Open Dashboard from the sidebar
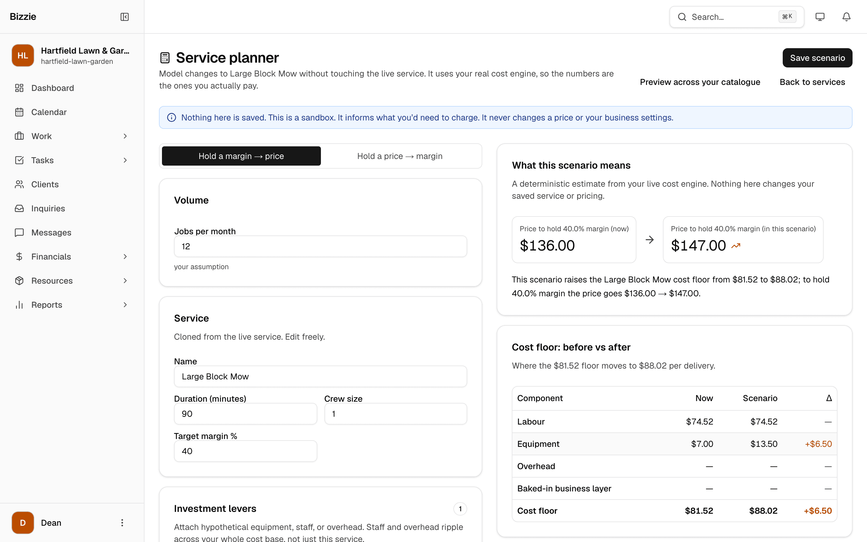 click(x=72, y=88)
